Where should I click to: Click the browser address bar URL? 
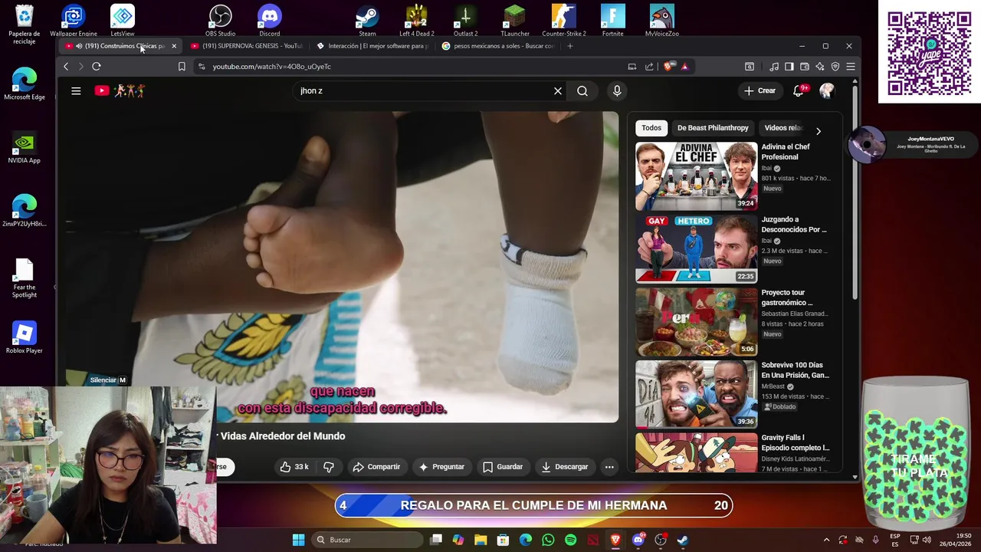click(271, 67)
